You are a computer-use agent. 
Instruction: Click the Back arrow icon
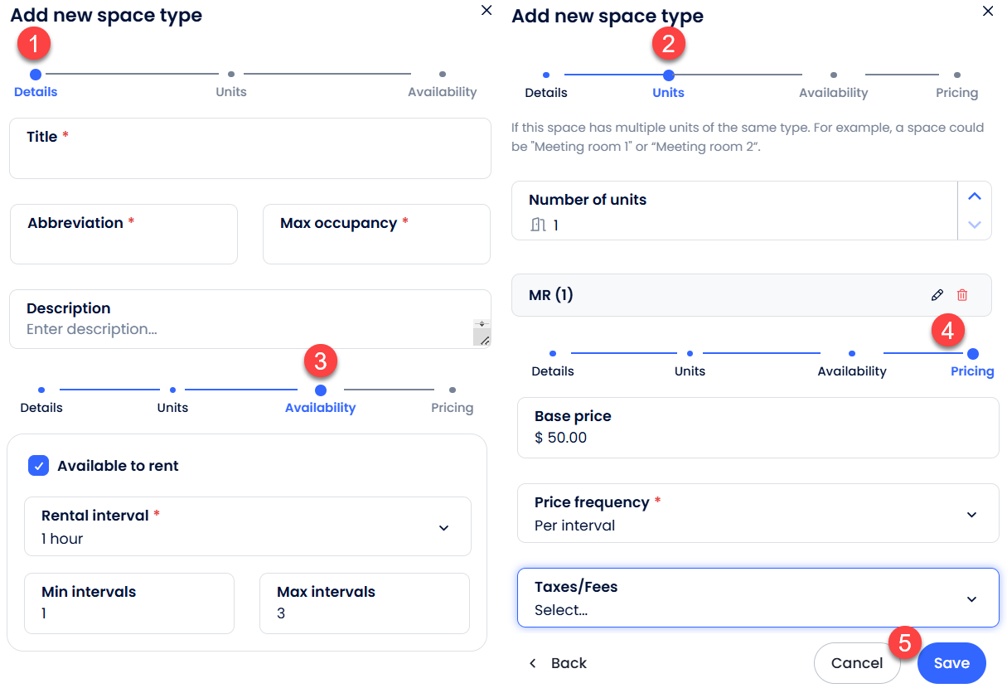[x=533, y=663]
